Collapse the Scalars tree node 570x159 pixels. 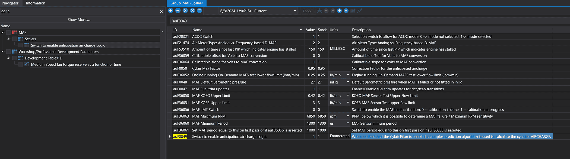tap(9, 39)
